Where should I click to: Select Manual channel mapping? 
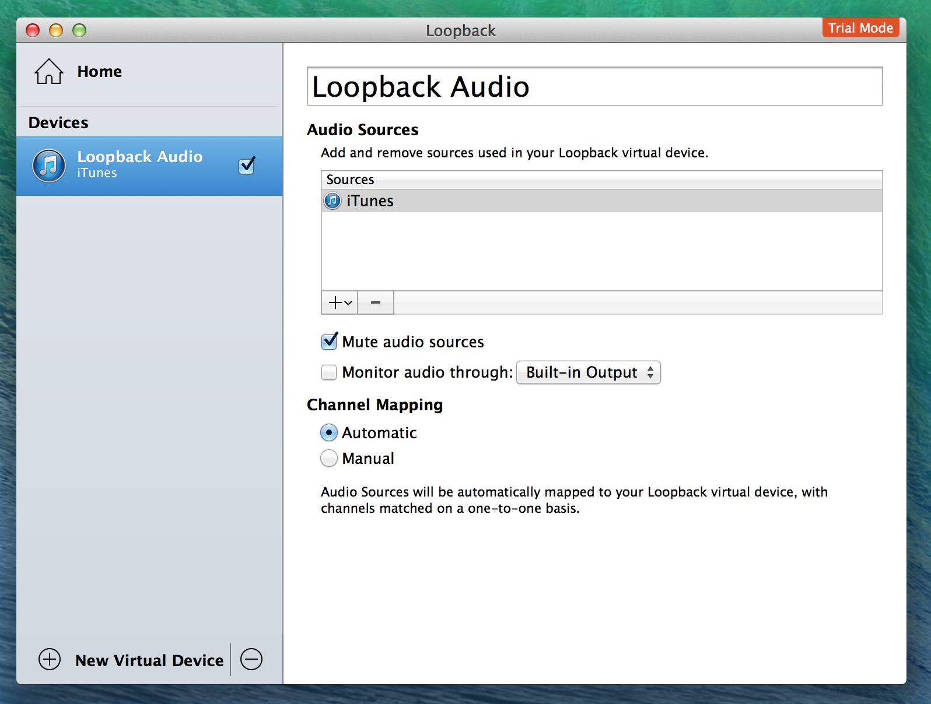pos(329,458)
